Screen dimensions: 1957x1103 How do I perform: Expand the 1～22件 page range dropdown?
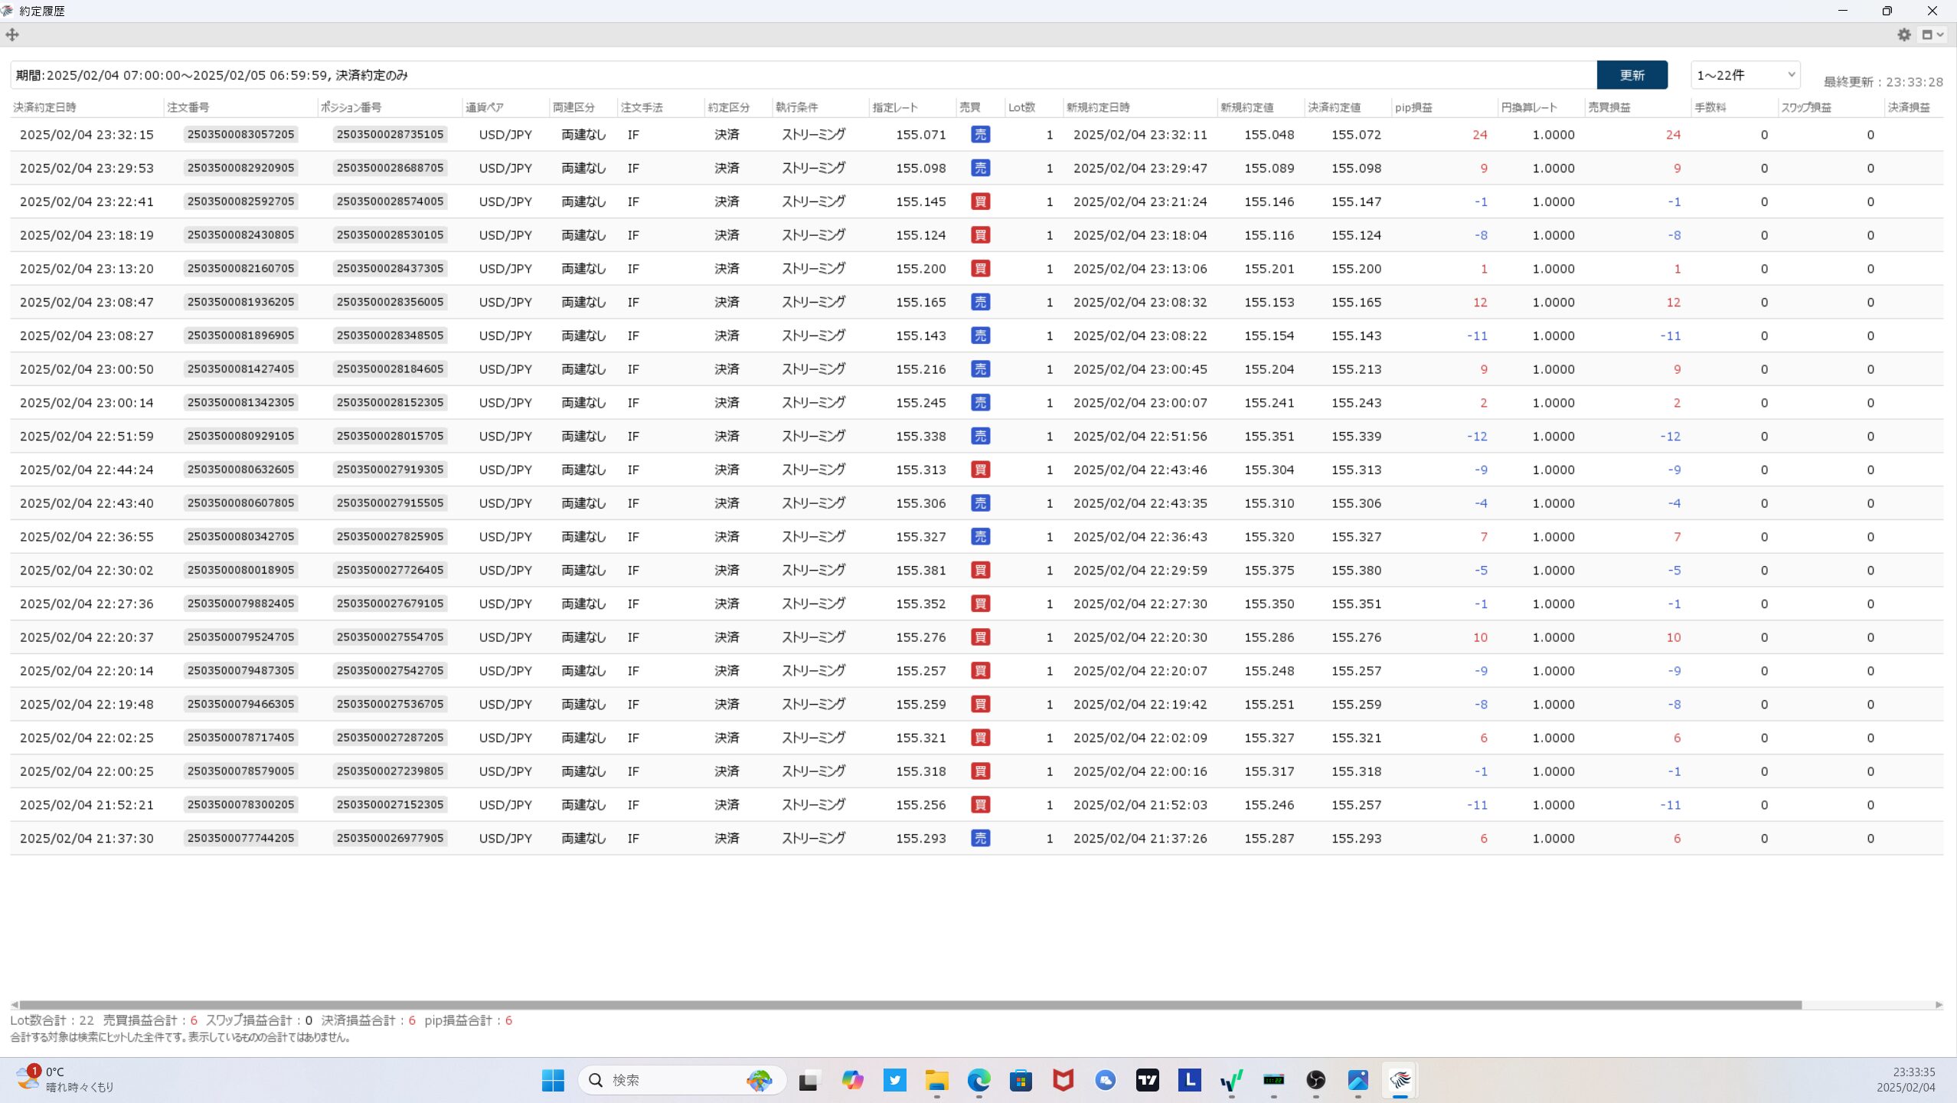tap(1745, 75)
